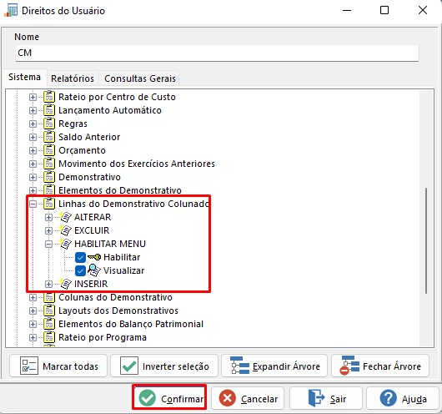Click the note icon beside ALTERAR
442x414 pixels.
(65, 217)
